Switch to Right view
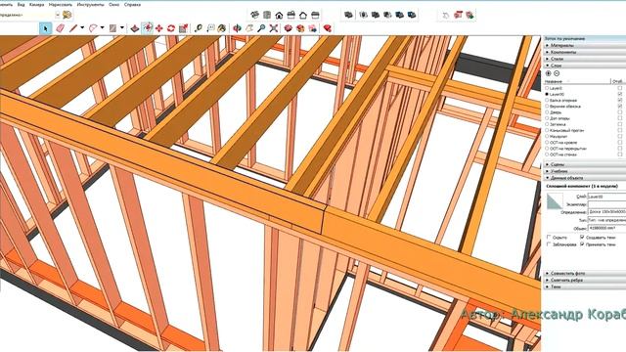The image size is (626, 352). (x=291, y=16)
